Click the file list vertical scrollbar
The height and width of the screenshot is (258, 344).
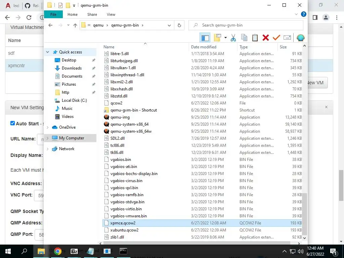(304, 214)
